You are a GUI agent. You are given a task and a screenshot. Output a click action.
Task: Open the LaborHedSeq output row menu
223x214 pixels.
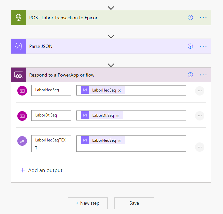tap(200, 91)
